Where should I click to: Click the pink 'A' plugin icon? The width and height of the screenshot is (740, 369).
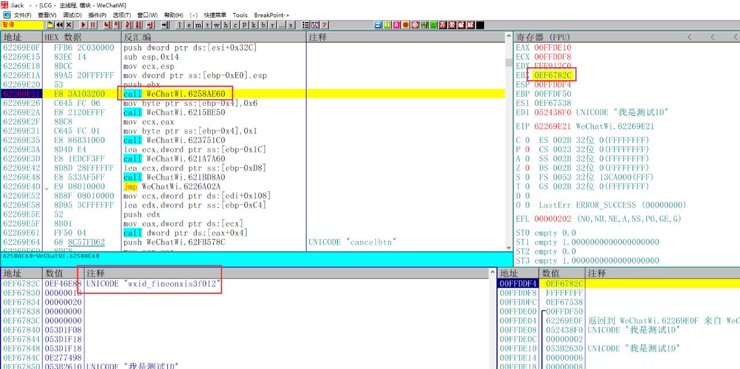pyautogui.click(x=396, y=25)
